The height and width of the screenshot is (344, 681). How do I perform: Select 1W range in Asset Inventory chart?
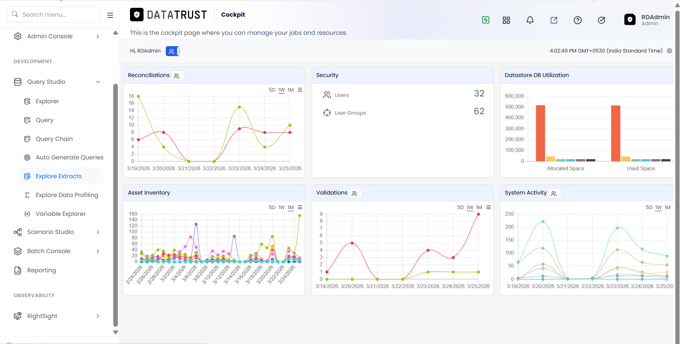pyautogui.click(x=282, y=207)
